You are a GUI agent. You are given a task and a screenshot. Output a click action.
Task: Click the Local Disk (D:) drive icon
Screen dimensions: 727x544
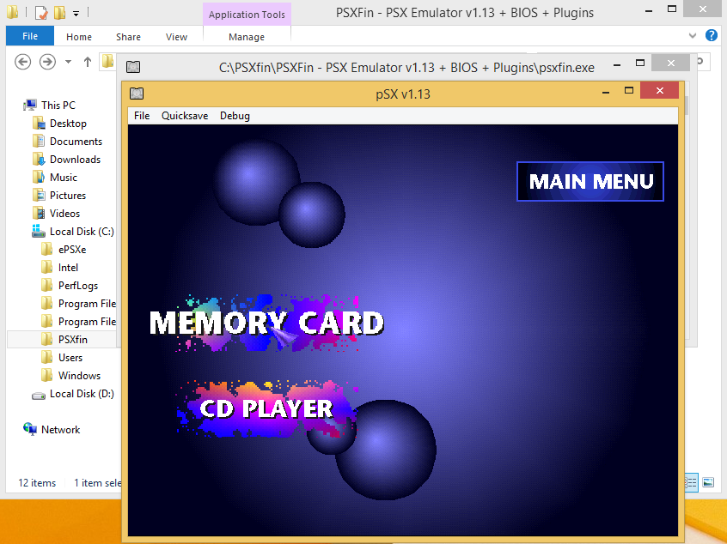coord(39,396)
